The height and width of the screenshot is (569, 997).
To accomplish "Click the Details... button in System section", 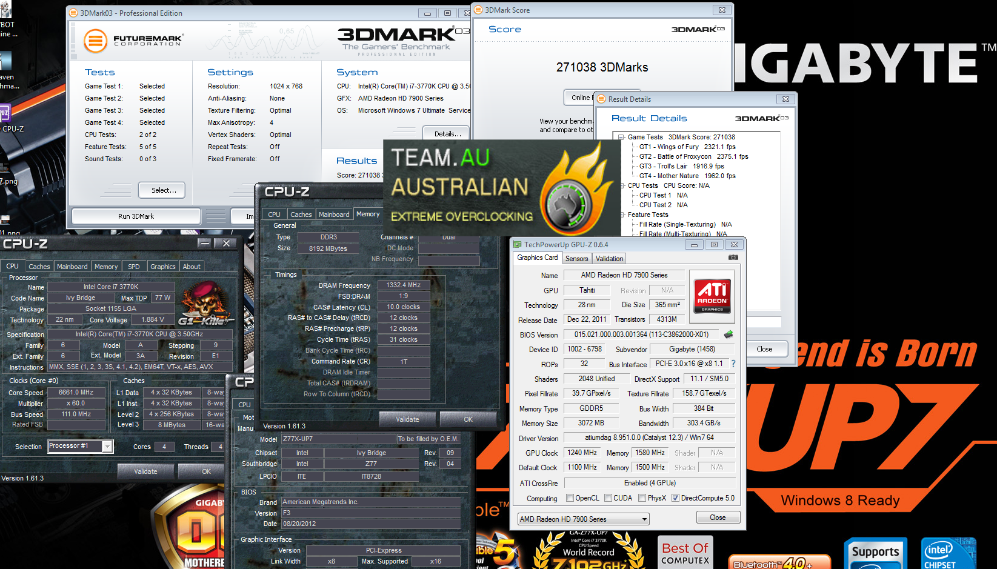I will pyautogui.click(x=447, y=134).
